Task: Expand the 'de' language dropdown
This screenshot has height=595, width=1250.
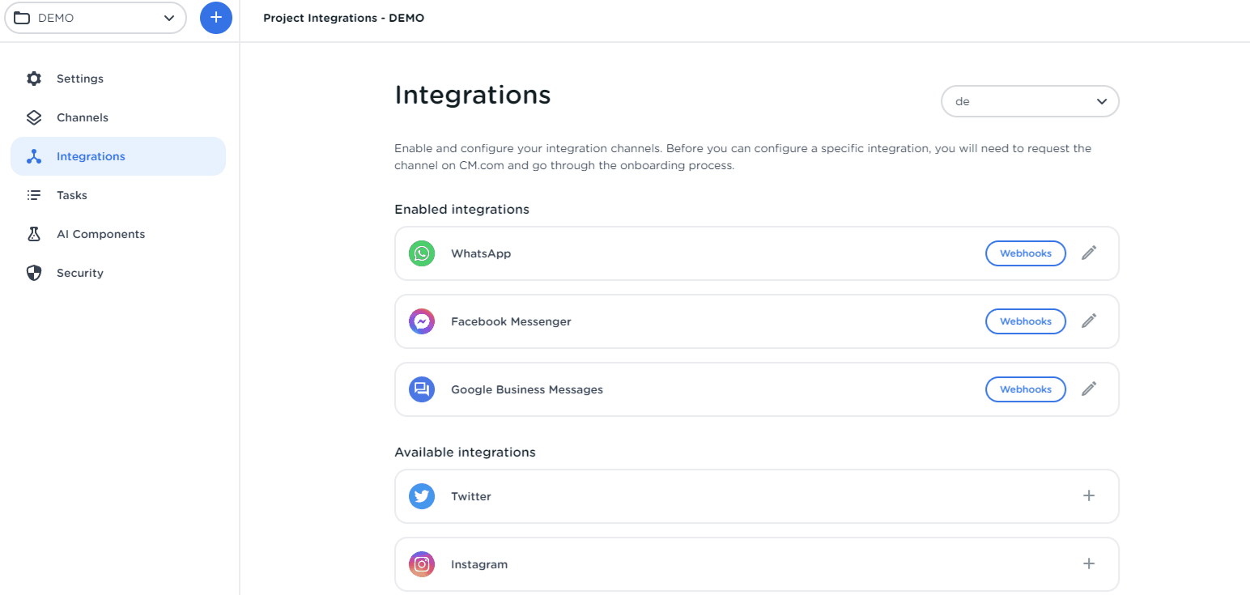Action: click(1030, 102)
